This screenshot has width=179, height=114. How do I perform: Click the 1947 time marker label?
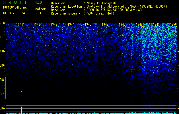(122, 24)
